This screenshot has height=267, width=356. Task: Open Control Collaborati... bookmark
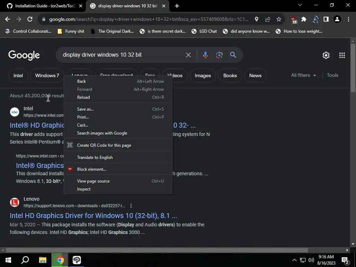29,31
